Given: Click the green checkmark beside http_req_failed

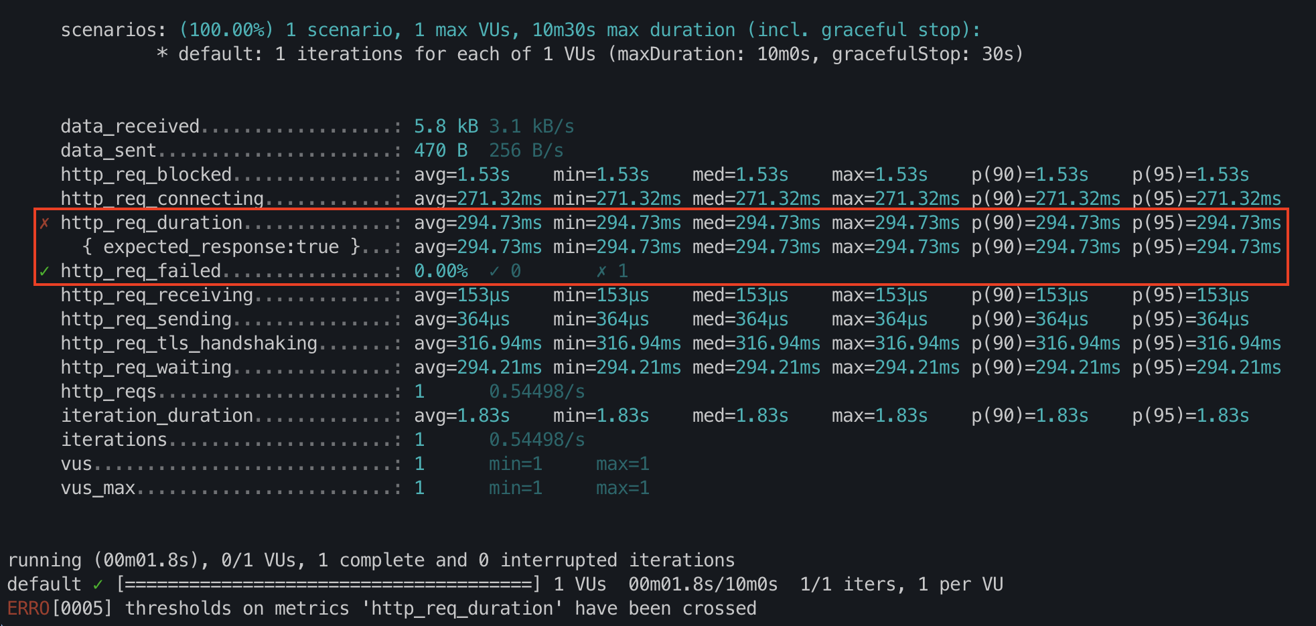Looking at the screenshot, I should coord(44,271).
